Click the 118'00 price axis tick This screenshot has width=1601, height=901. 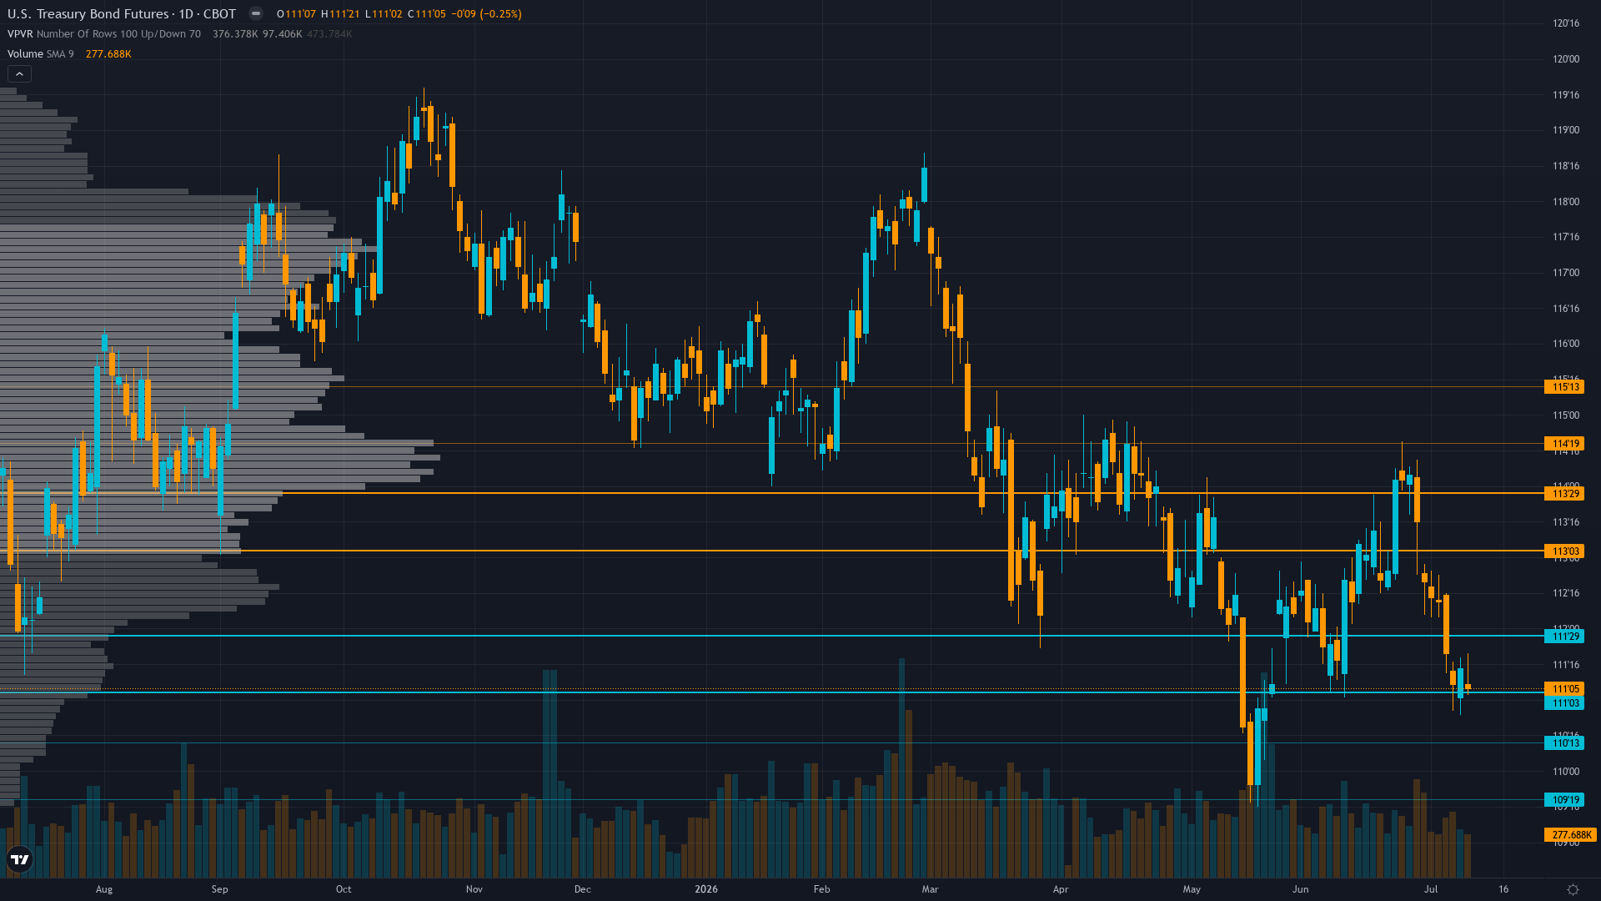click(x=1566, y=202)
